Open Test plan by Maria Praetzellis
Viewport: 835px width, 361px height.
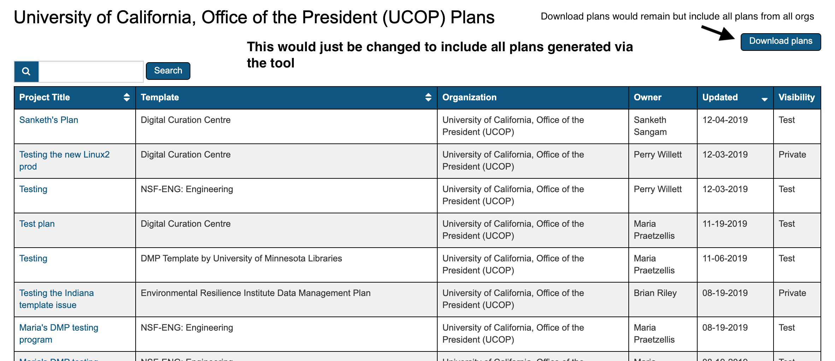tap(37, 224)
